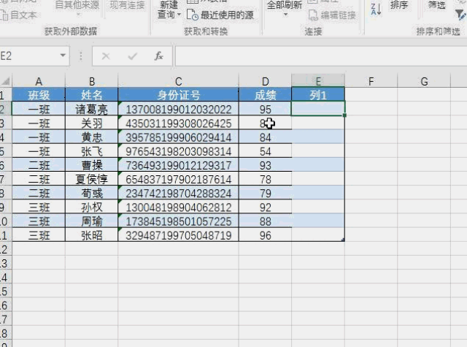The width and height of the screenshot is (467, 347).
Task: Click the 列1 header cell
Action: click(318, 94)
